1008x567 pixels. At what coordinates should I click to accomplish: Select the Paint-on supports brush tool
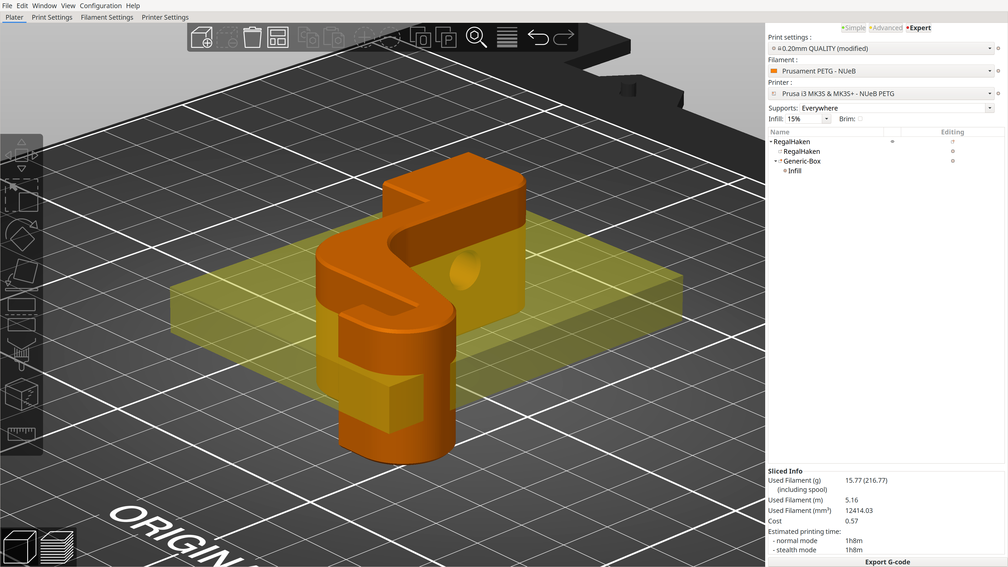[x=22, y=354]
